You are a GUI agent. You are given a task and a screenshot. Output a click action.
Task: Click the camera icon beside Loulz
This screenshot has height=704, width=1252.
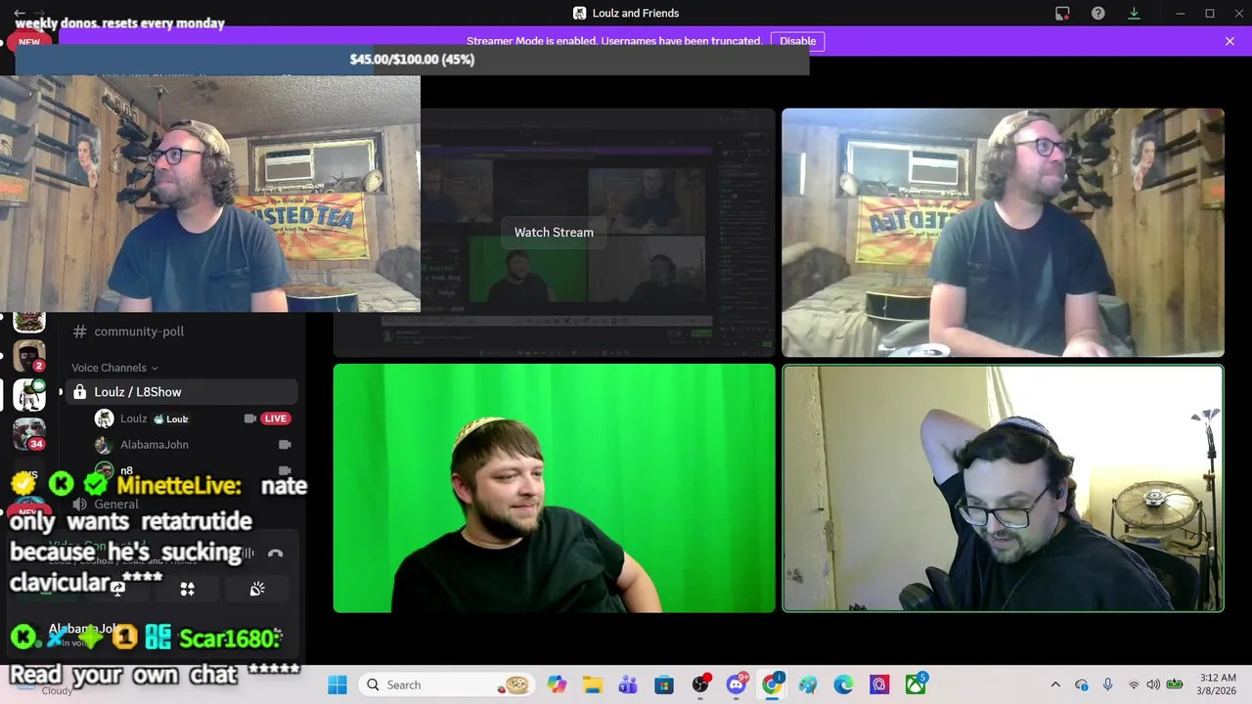pyautogui.click(x=249, y=418)
